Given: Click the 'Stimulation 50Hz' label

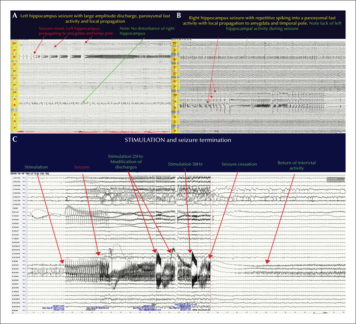Looking at the screenshot, I should click(185, 164).
